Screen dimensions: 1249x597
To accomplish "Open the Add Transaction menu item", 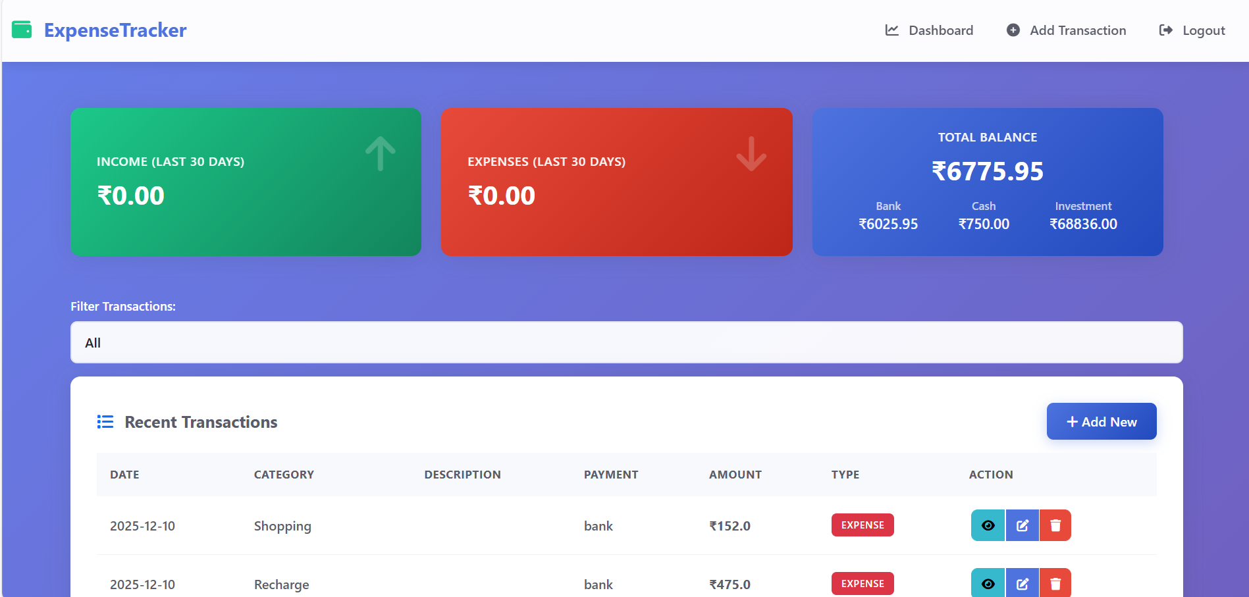I will point(1077,30).
